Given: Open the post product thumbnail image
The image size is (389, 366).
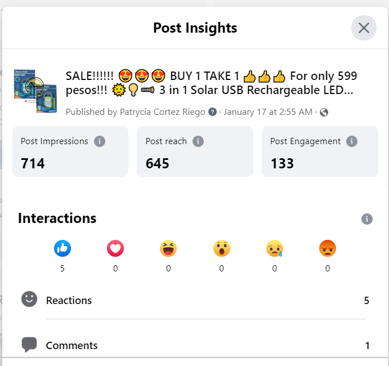Looking at the screenshot, I should (35, 90).
